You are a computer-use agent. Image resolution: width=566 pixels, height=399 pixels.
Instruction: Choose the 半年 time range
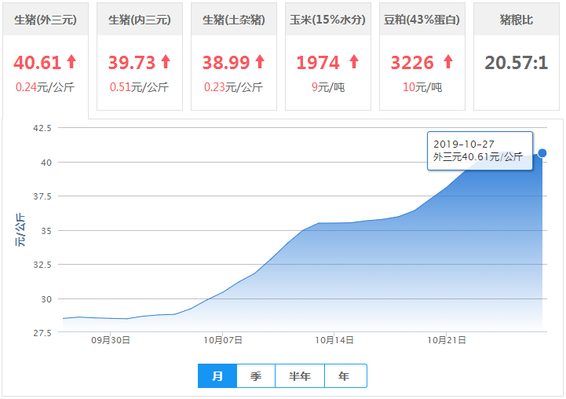coord(300,376)
